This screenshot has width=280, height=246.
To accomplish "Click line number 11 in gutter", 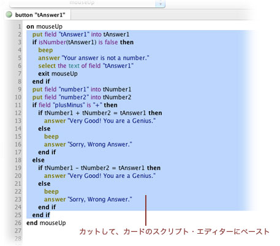I will (x=18, y=105).
